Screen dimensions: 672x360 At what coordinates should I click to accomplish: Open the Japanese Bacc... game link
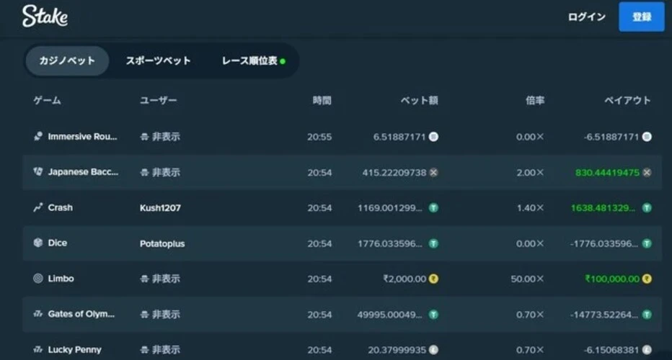[83, 172]
